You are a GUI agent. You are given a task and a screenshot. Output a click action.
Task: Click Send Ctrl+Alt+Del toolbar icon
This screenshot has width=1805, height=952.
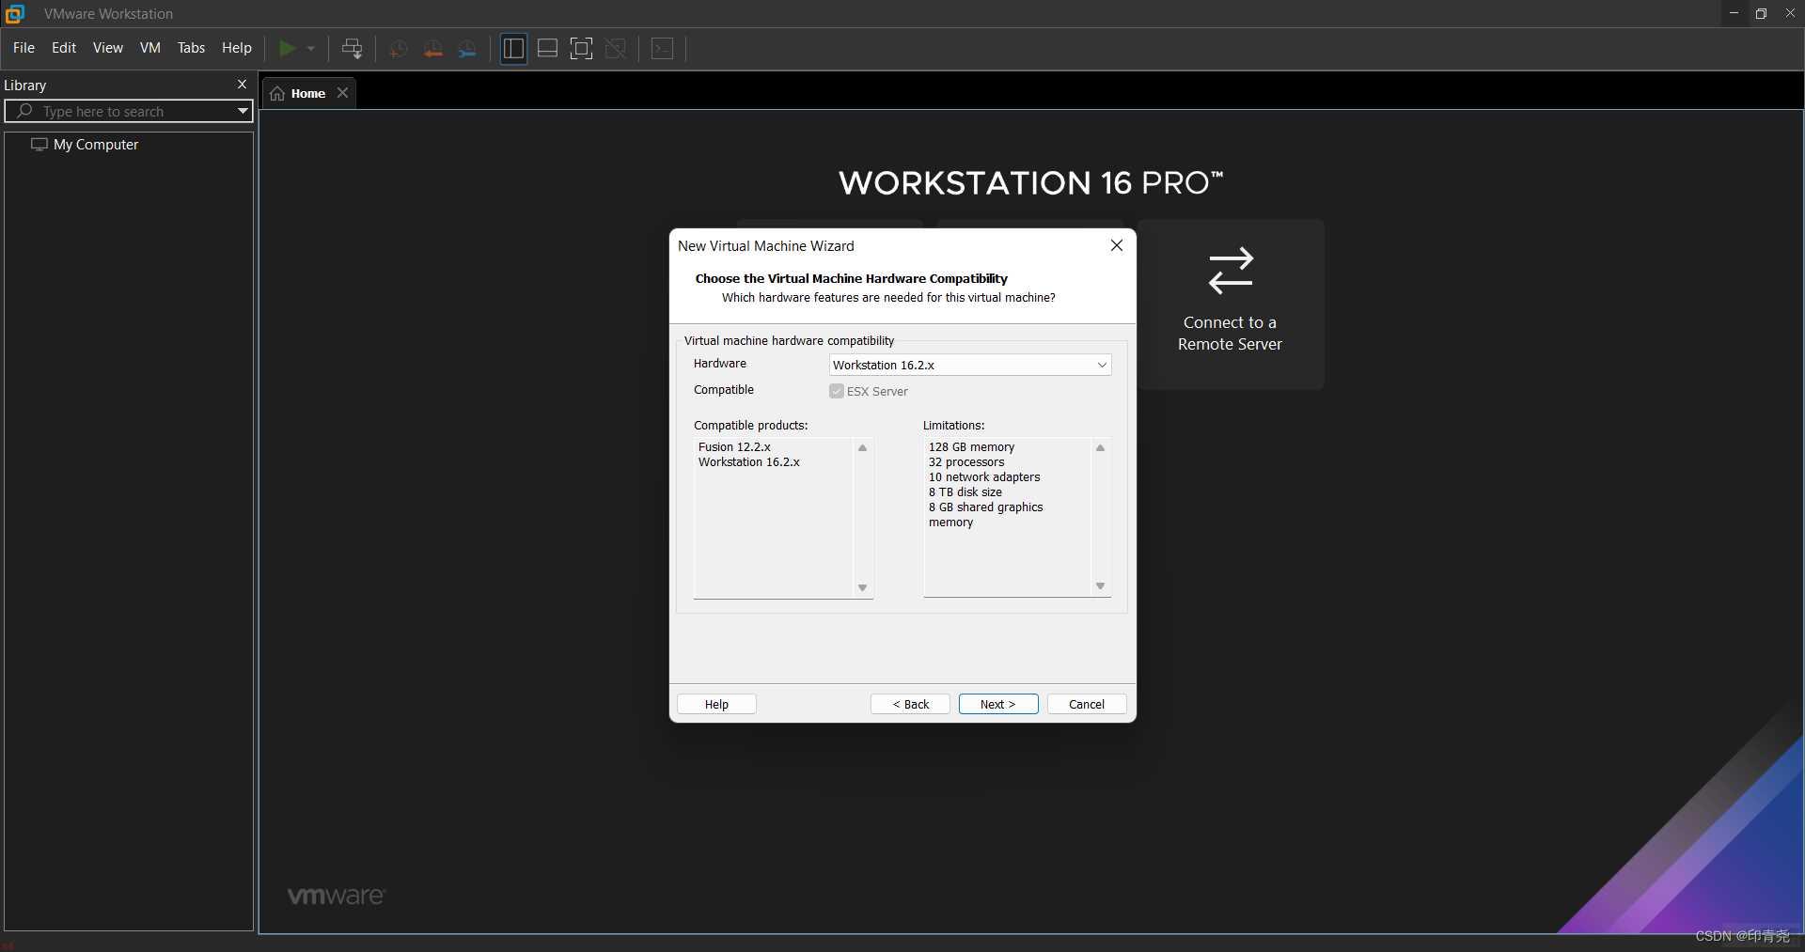pyautogui.click(x=353, y=49)
